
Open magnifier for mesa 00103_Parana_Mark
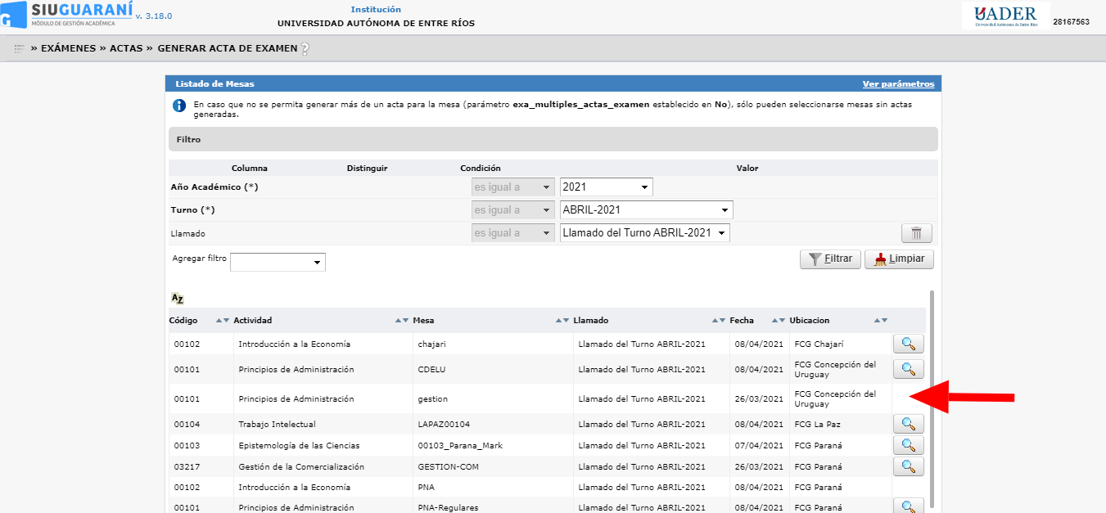[x=908, y=445]
